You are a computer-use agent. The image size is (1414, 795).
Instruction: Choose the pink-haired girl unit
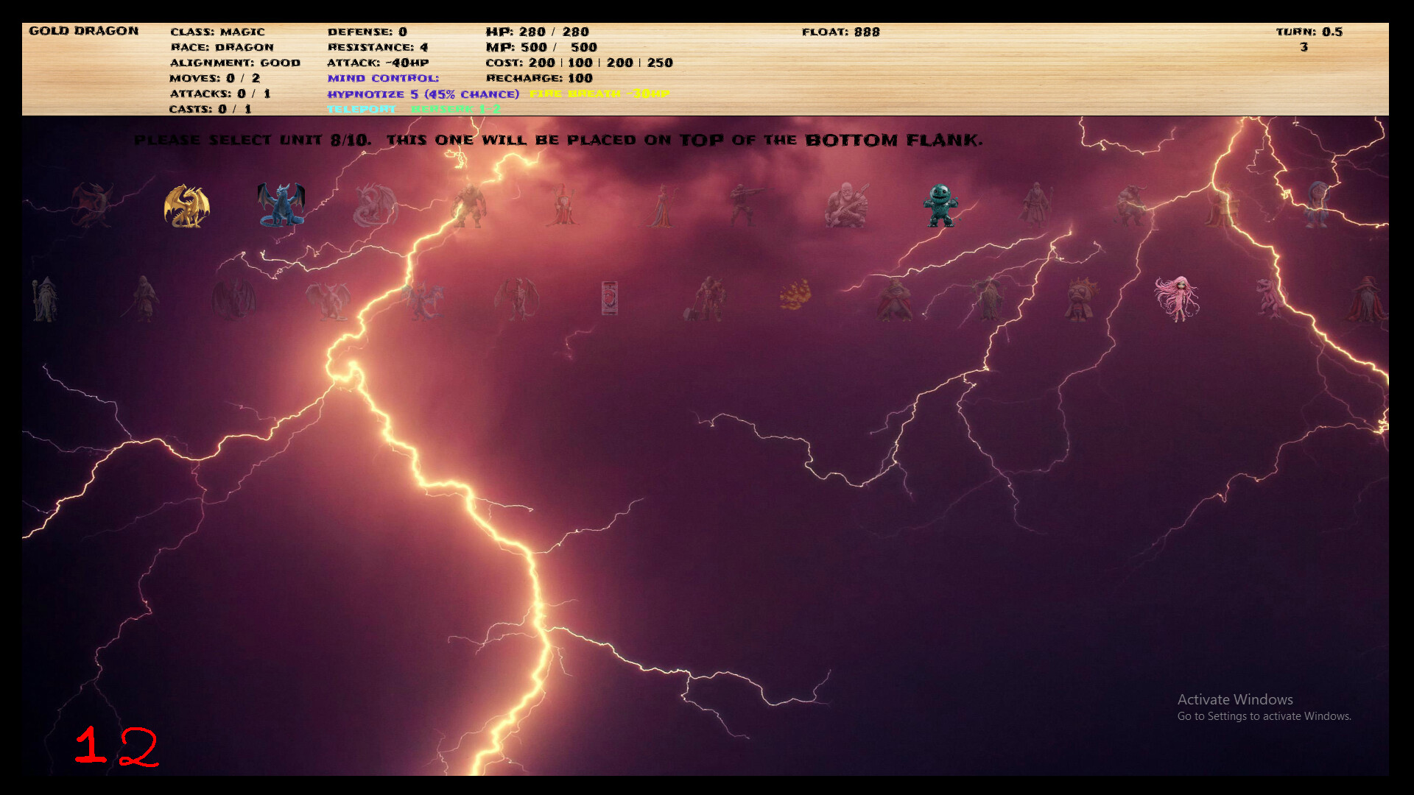point(1177,299)
